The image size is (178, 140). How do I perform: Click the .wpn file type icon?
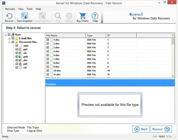[x=20, y=46]
